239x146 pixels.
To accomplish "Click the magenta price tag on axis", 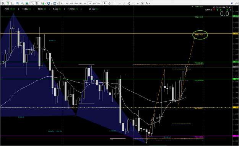I will tap(236, 136).
